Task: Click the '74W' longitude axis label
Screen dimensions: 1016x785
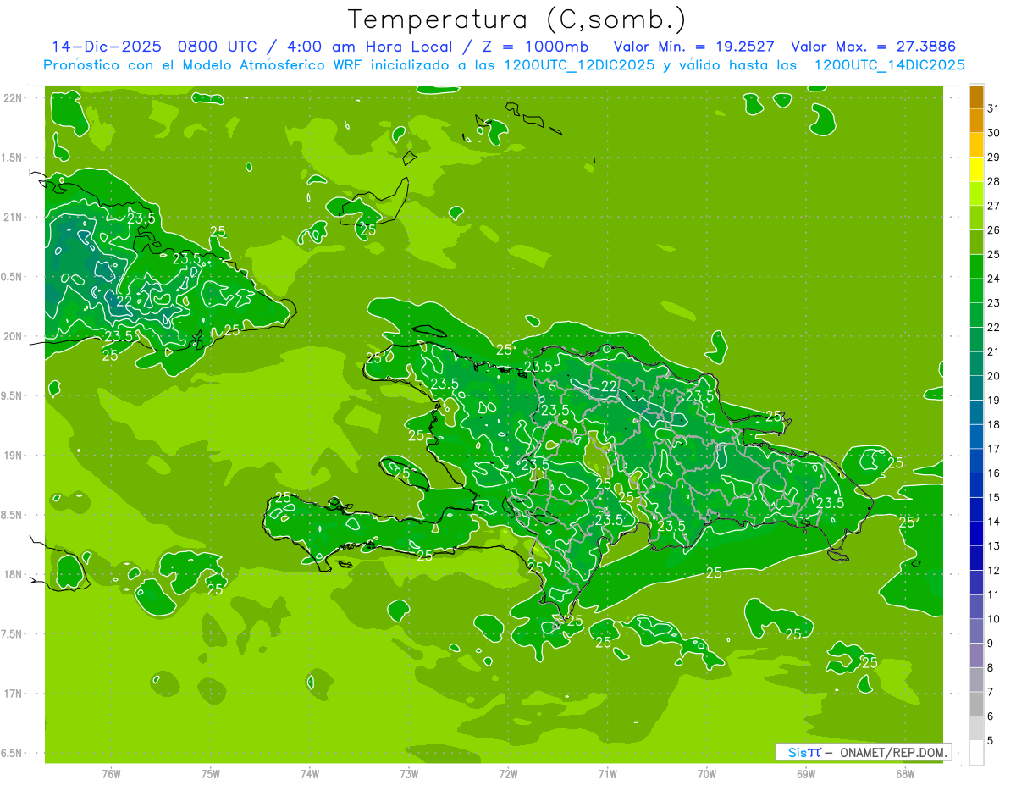Action: click(310, 774)
